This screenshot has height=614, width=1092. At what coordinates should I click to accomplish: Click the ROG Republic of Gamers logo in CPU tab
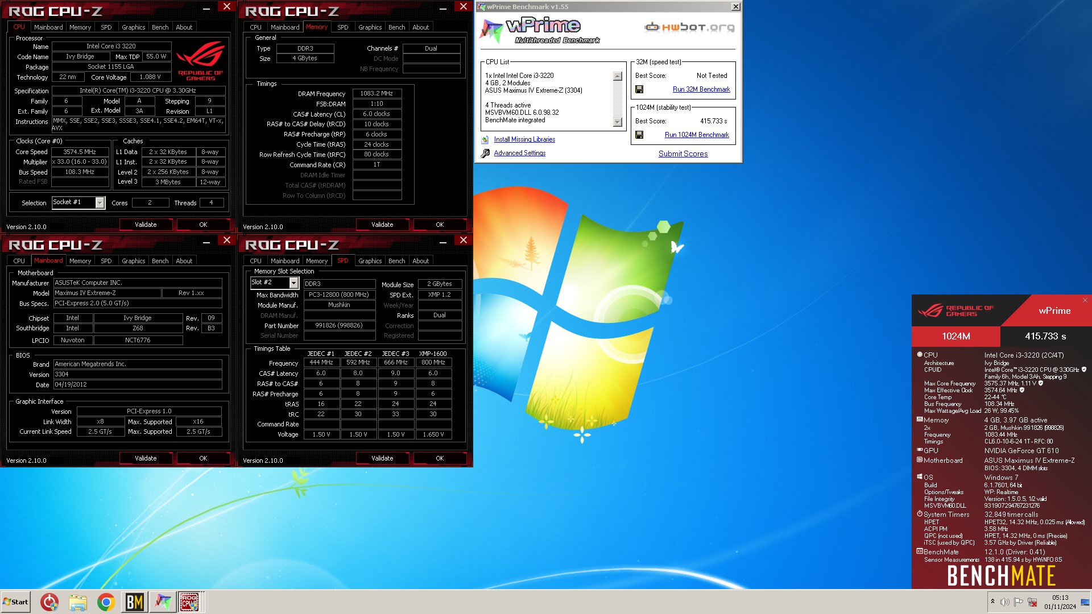pyautogui.click(x=200, y=62)
